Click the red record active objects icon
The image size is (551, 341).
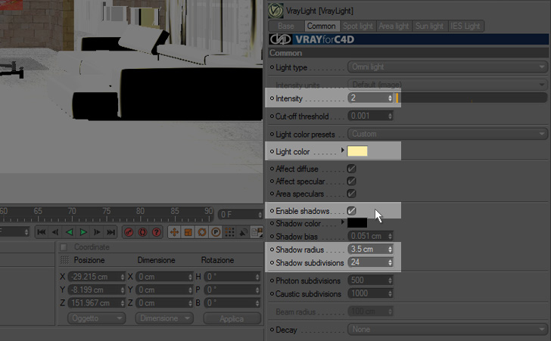point(129,232)
